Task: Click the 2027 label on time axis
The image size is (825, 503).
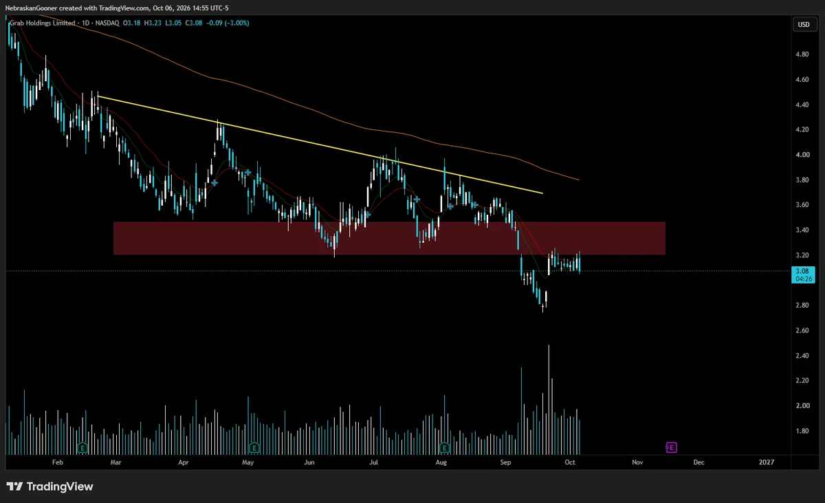Action: [766, 463]
